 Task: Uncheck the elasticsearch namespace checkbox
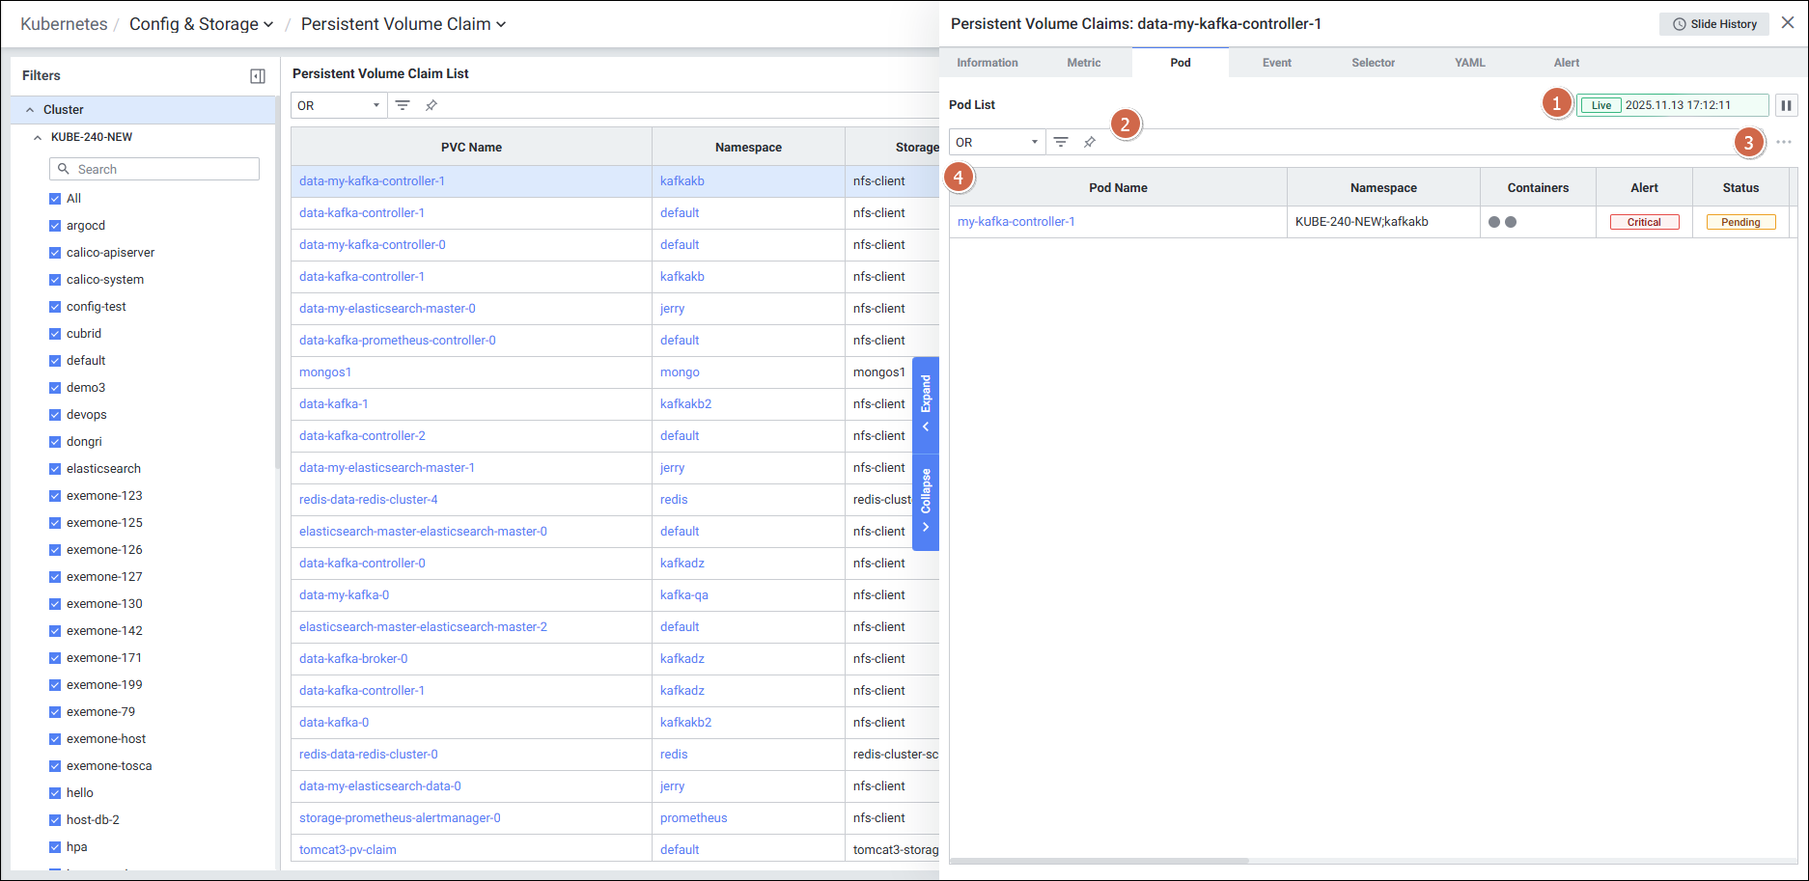(x=55, y=469)
